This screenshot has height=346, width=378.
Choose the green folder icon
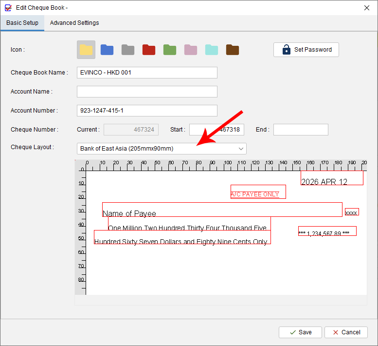pyautogui.click(x=170, y=50)
